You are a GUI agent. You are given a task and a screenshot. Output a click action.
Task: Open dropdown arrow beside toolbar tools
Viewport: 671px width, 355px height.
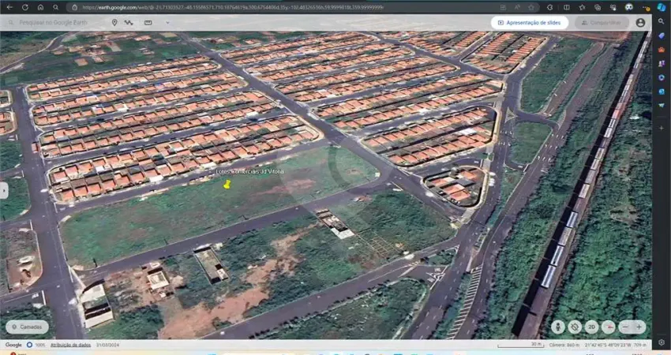pos(167,23)
